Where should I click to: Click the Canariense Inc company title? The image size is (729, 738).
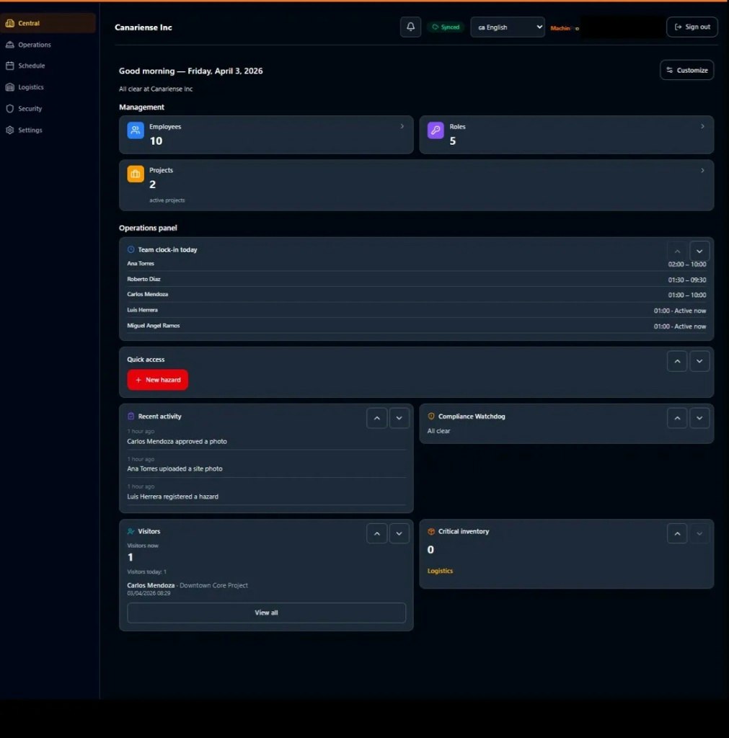143,27
